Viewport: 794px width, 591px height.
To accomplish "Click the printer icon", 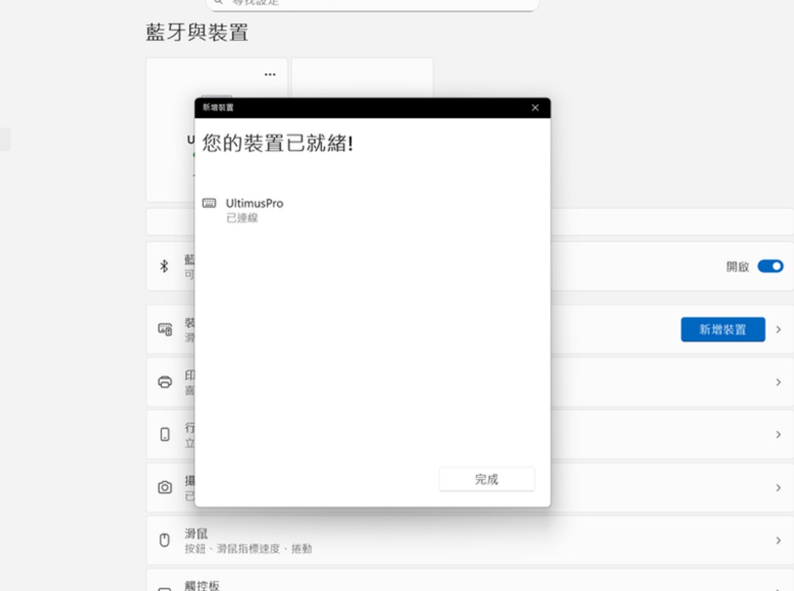I will [x=165, y=382].
